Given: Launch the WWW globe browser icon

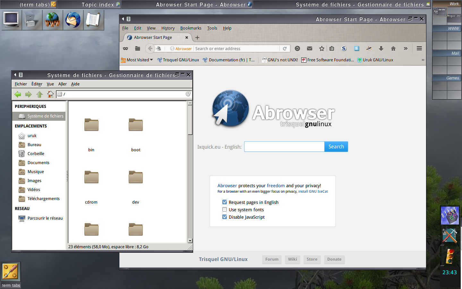Looking at the screenshot, I should click(53, 20).
